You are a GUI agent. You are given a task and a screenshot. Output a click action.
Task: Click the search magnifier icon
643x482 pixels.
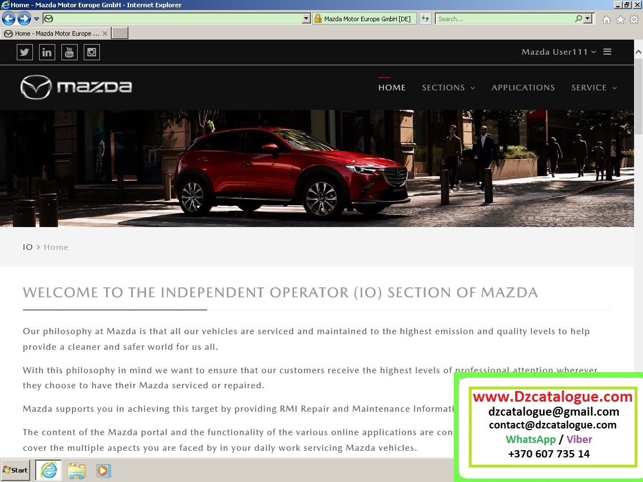[x=579, y=18]
